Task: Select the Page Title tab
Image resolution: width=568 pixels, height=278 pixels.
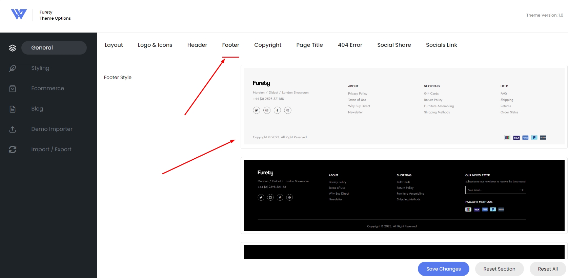Action: (x=309, y=45)
